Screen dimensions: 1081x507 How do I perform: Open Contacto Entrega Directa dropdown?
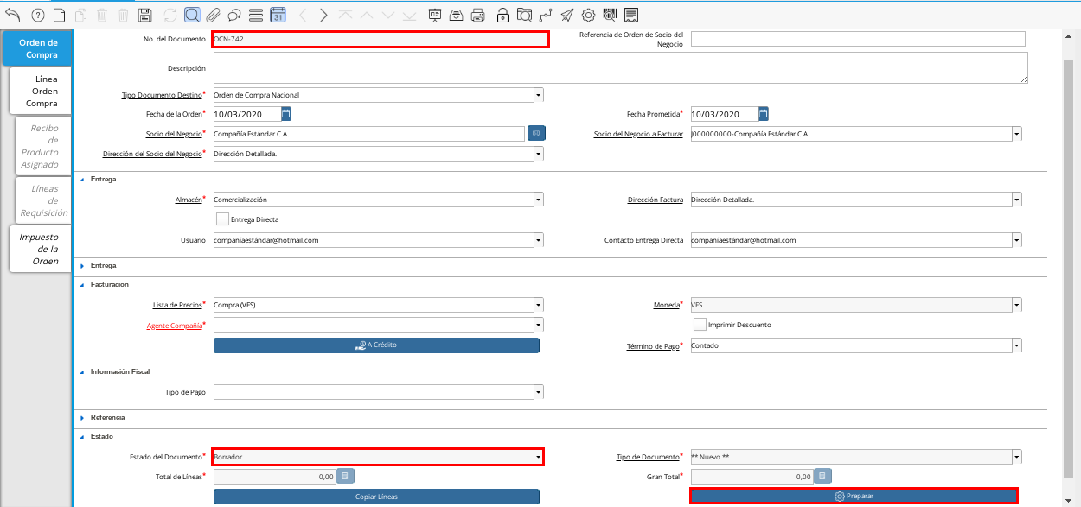[1016, 240]
